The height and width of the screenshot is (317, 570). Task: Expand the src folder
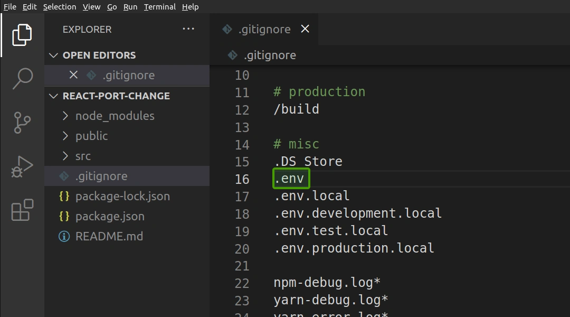coord(65,156)
